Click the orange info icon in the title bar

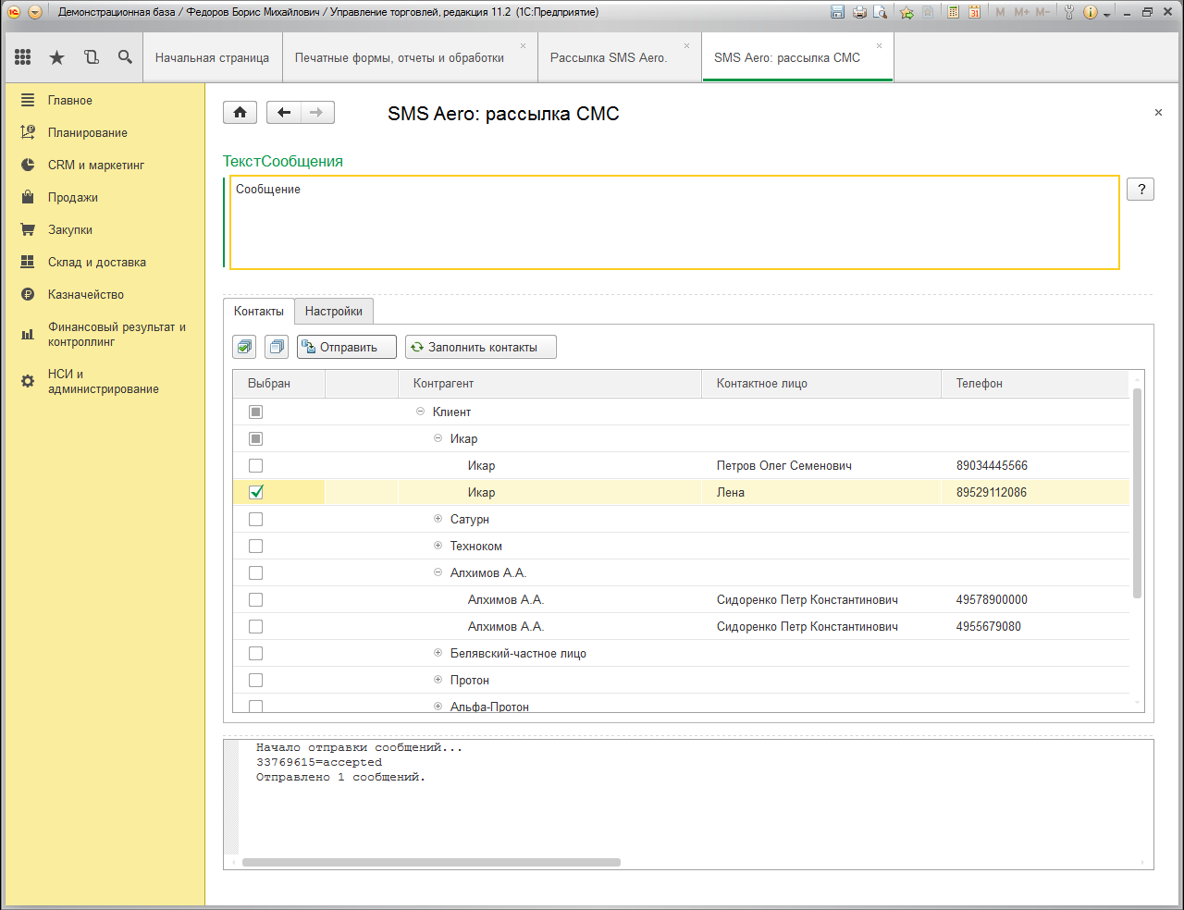click(1091, 12)
